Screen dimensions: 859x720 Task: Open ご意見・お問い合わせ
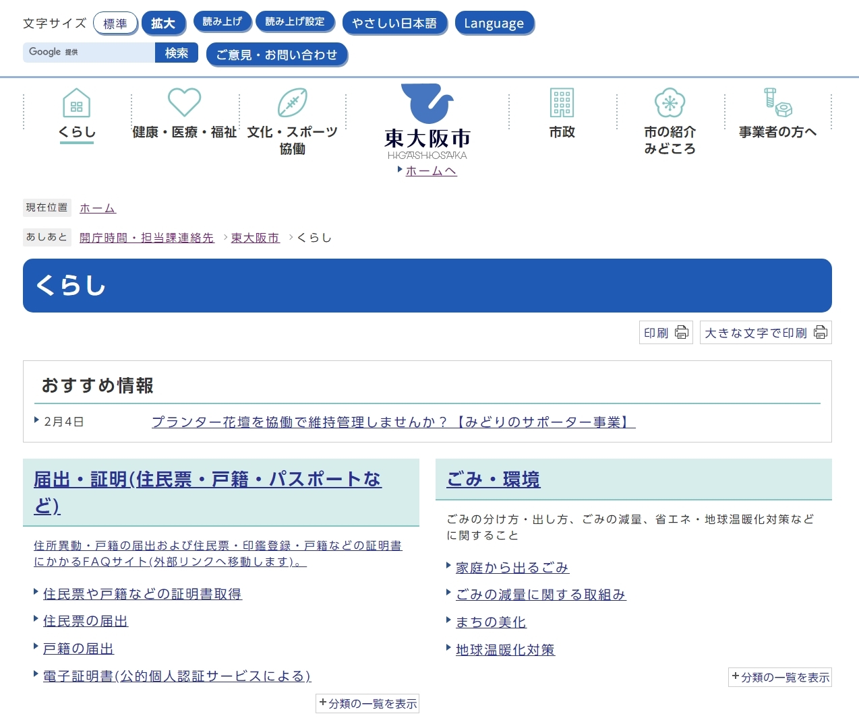click(276, 55)
